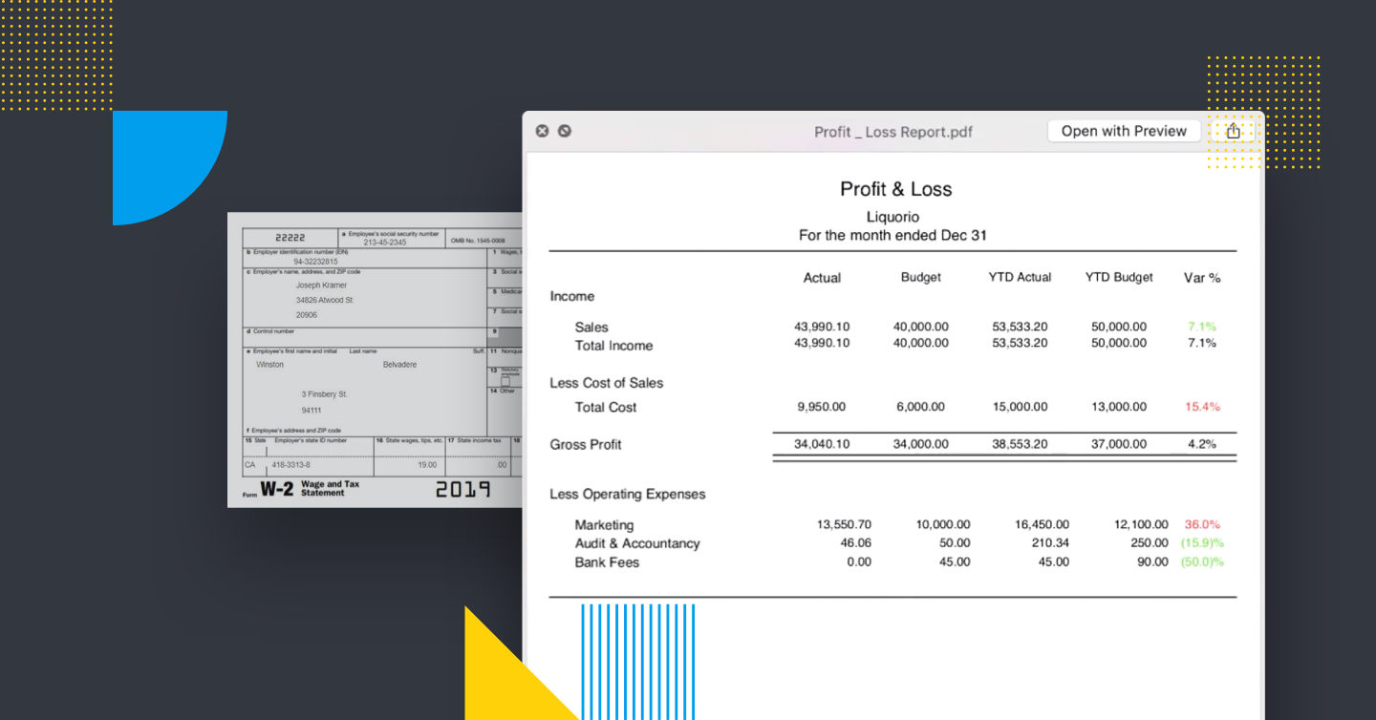The height and width of the screenshot is (720, 1376).
Task: Click the Gross Profit line of the report
Action: (585, 444)
